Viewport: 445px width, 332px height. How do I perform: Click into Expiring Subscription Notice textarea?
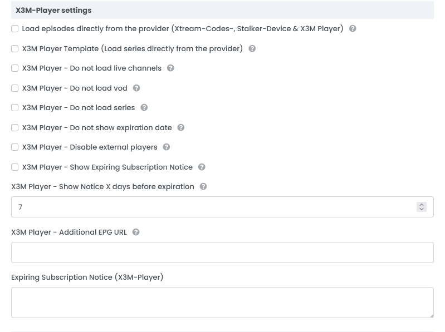click(x=222, y=303)
